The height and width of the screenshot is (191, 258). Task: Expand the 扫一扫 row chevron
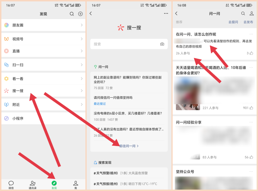click(82, 65)
